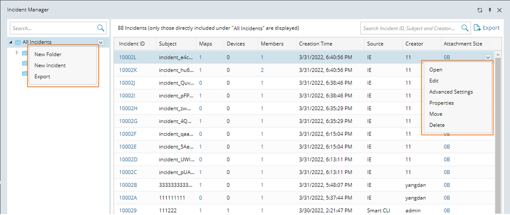Collapse the All Incidents tree node
This screenshot has height=215, width=510.
[x=11, y=42]
